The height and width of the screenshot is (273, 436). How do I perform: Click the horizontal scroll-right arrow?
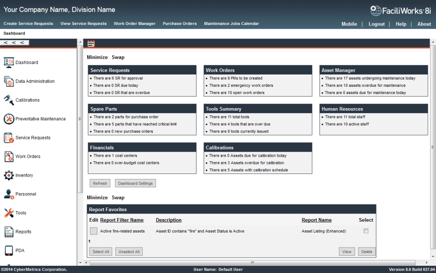pyautogui.click(x=427, y=263)
